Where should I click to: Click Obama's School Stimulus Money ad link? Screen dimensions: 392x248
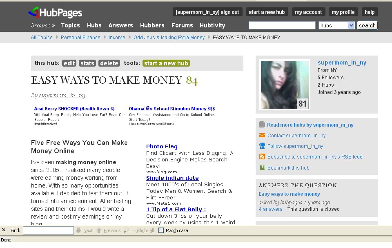tap(172, 109)
